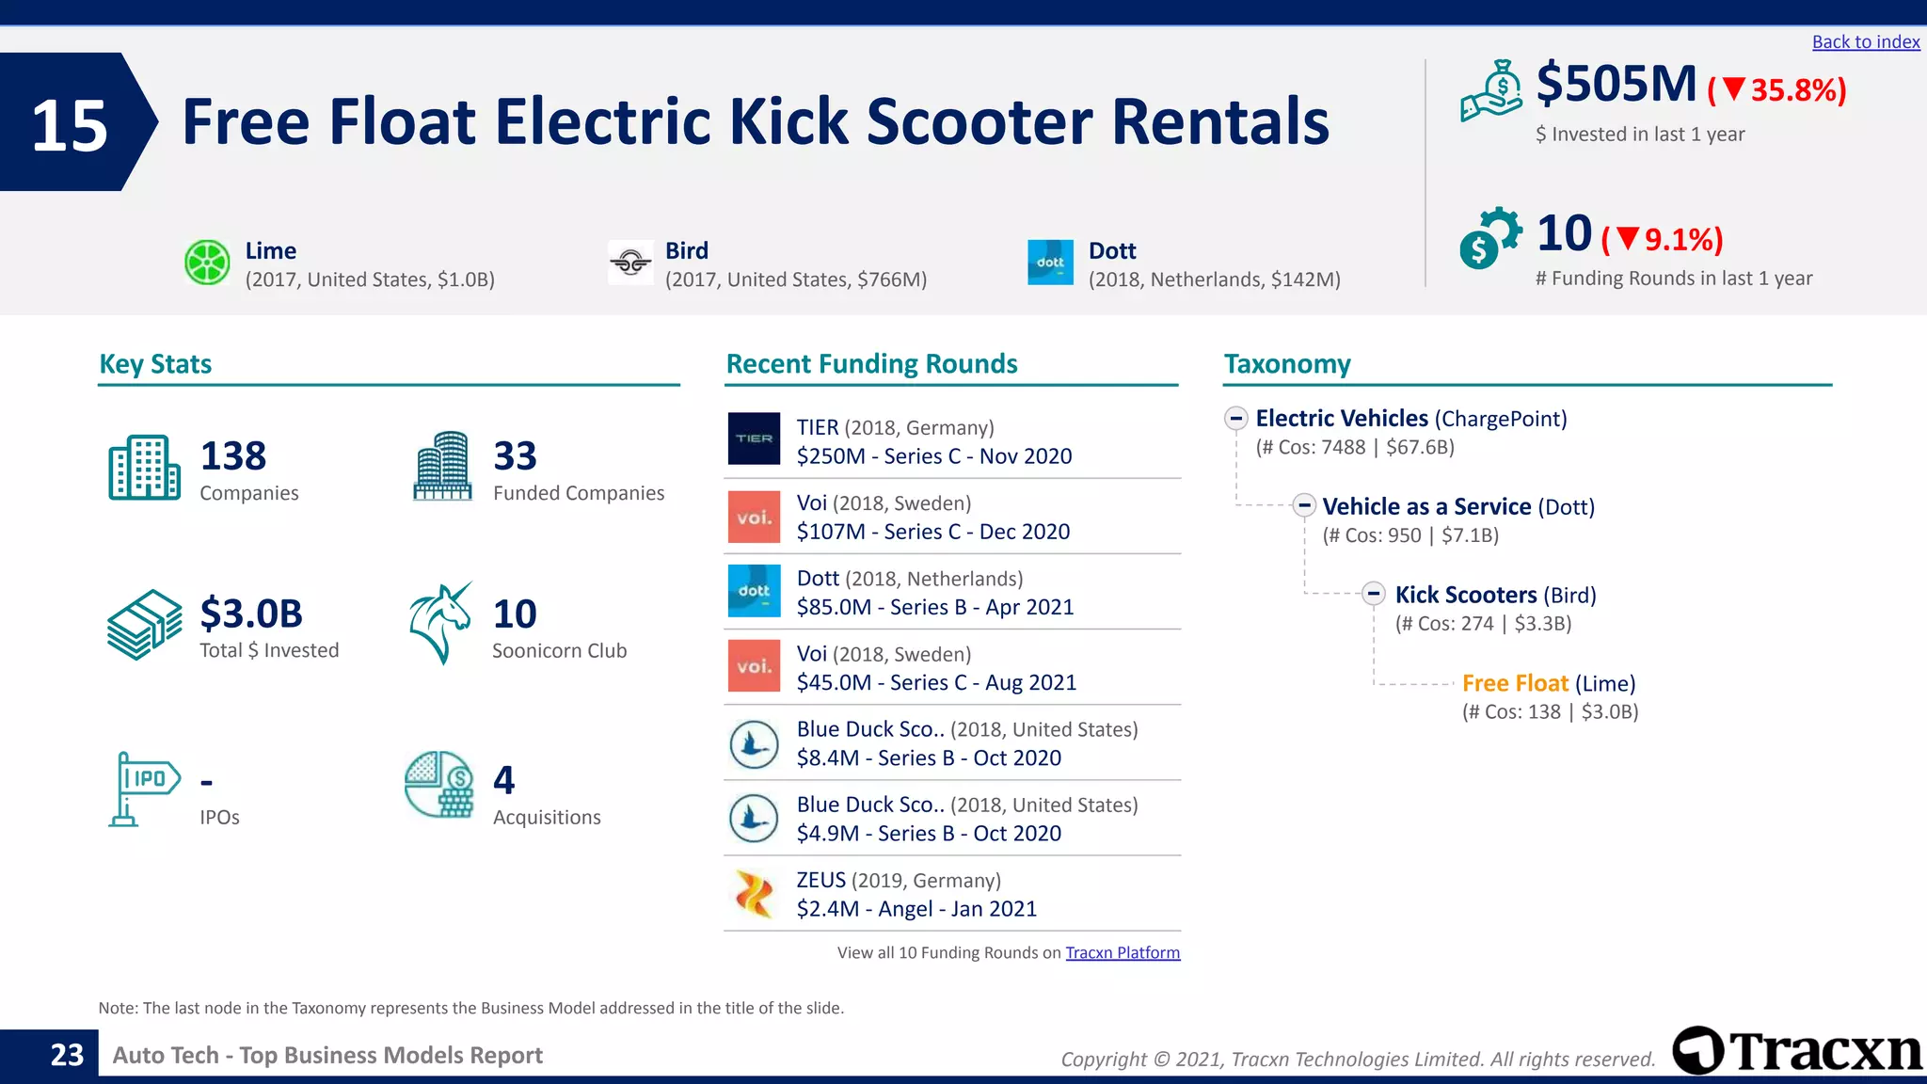The image size is (1927, 1084).
Task: Click the 10 Soonicorn Club value
Action: click(515, 614)
